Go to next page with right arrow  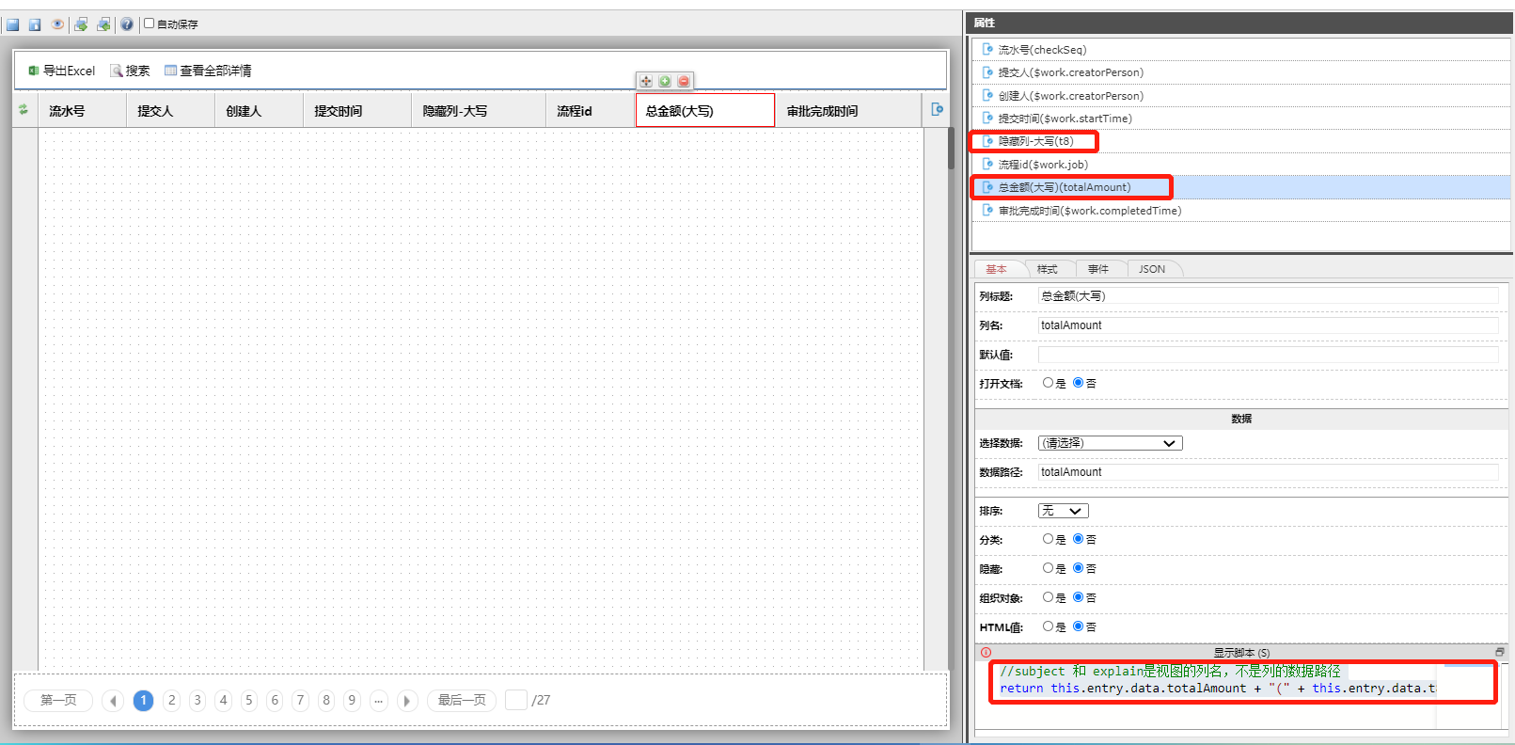406,701
